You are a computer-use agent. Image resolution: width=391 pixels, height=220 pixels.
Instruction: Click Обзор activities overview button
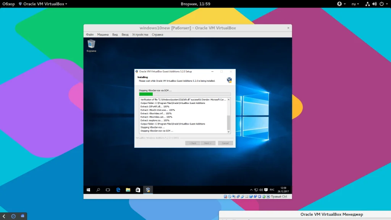point(8,4)
